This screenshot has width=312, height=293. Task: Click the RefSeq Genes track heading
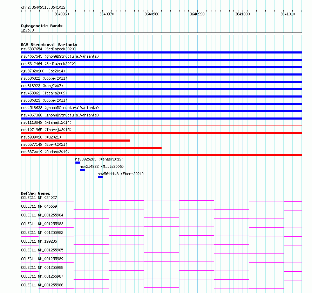point(36,193)
